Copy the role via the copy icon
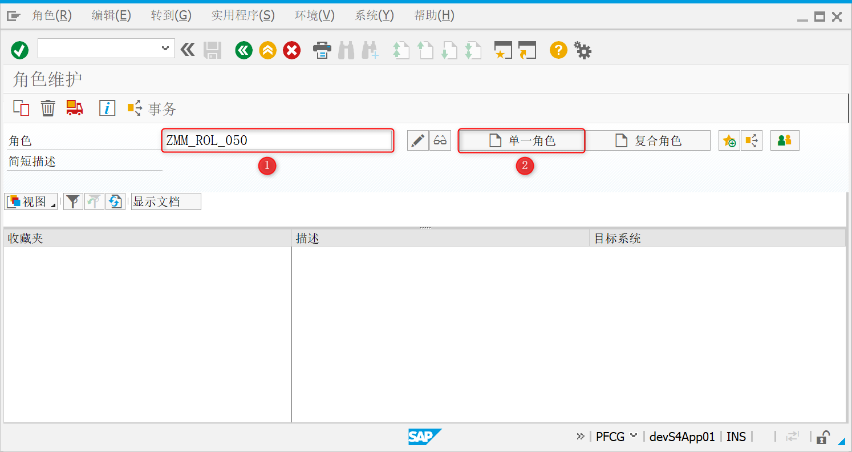 [x=21, y=108]
